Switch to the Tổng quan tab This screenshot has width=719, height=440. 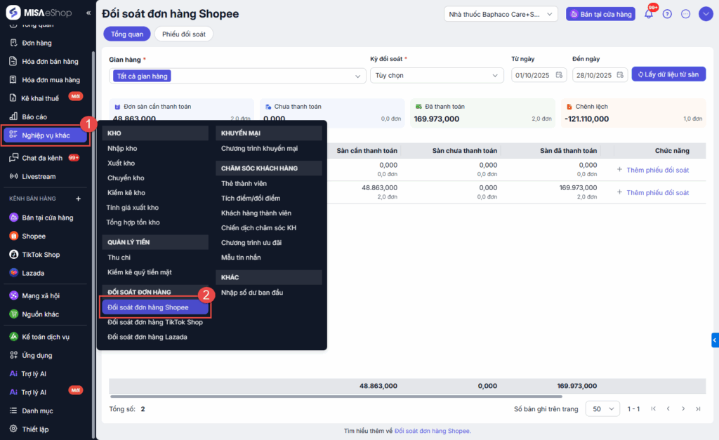coord(127,34)
